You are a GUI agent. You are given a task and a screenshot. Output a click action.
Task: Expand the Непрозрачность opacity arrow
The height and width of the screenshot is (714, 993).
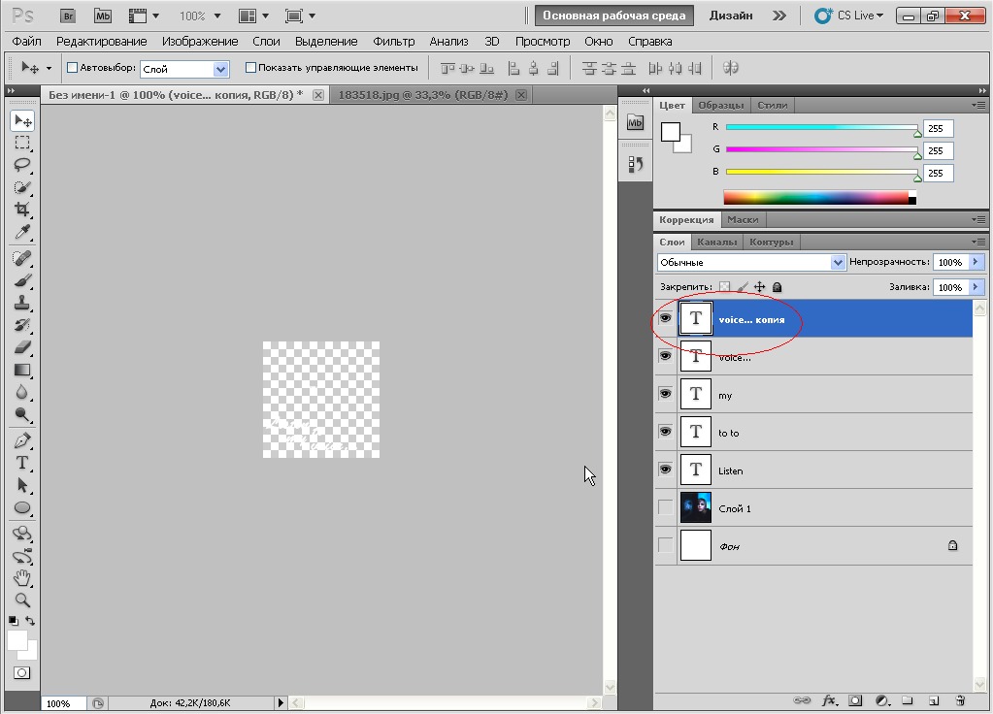[976, 263]
